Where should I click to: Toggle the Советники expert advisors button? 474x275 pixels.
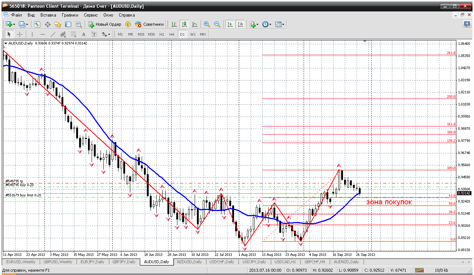tap(149, 24)
